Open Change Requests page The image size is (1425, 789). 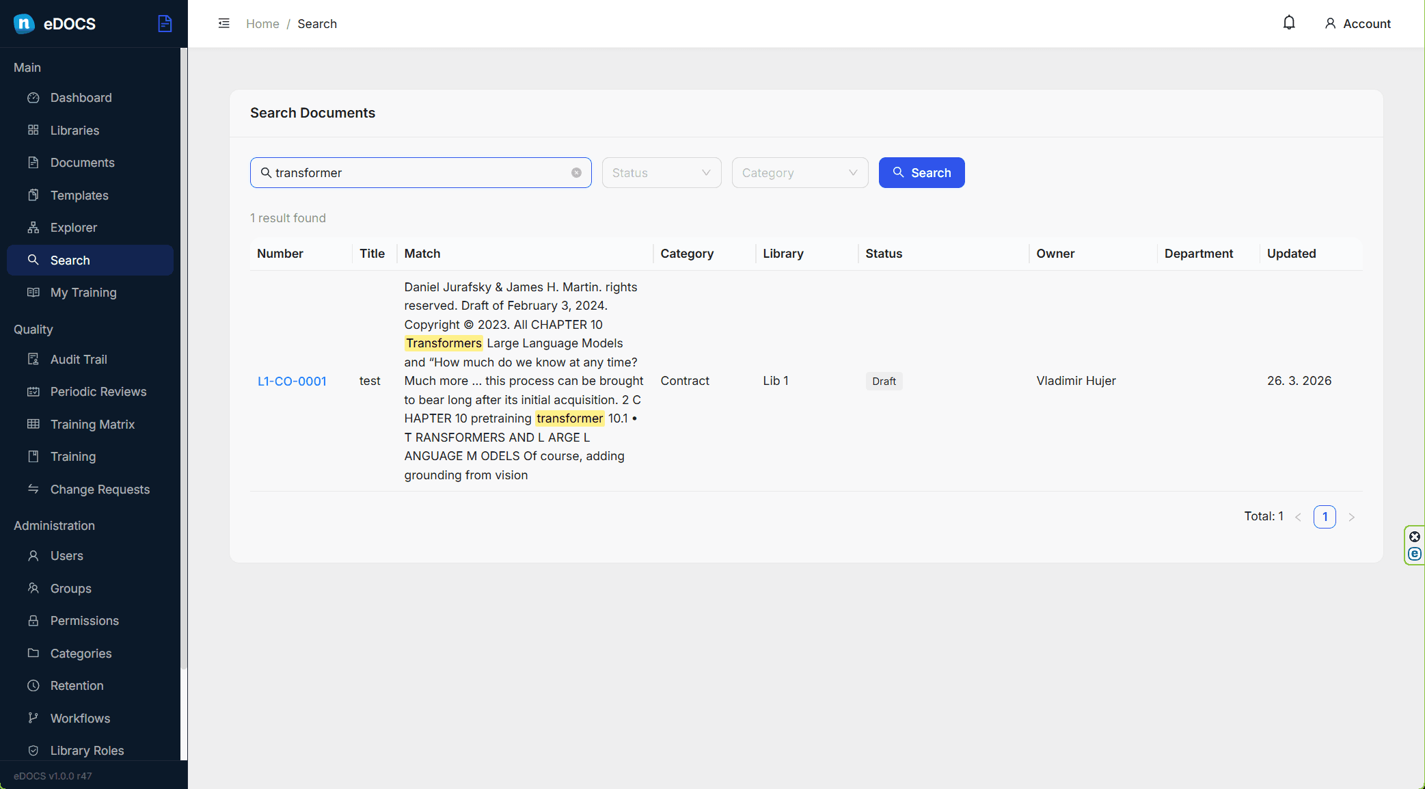[x=90, y=489]
